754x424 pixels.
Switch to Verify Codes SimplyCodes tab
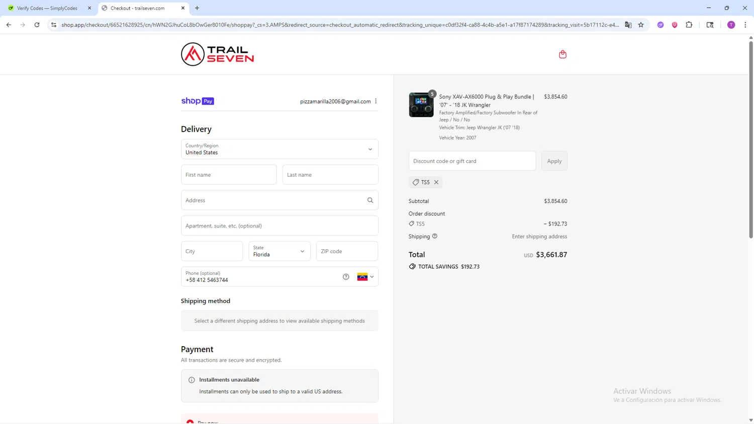click(x=47, y=8)
